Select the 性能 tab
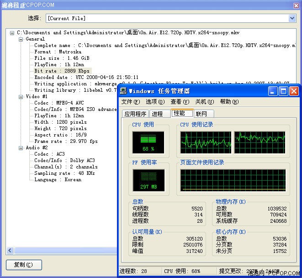Image resolution: width=302 pixels, height=278 pixels. (x=182, y=113)
